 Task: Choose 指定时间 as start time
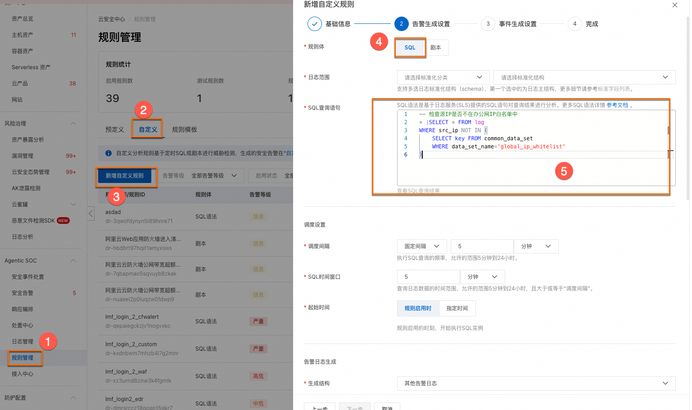pos(457,308)
